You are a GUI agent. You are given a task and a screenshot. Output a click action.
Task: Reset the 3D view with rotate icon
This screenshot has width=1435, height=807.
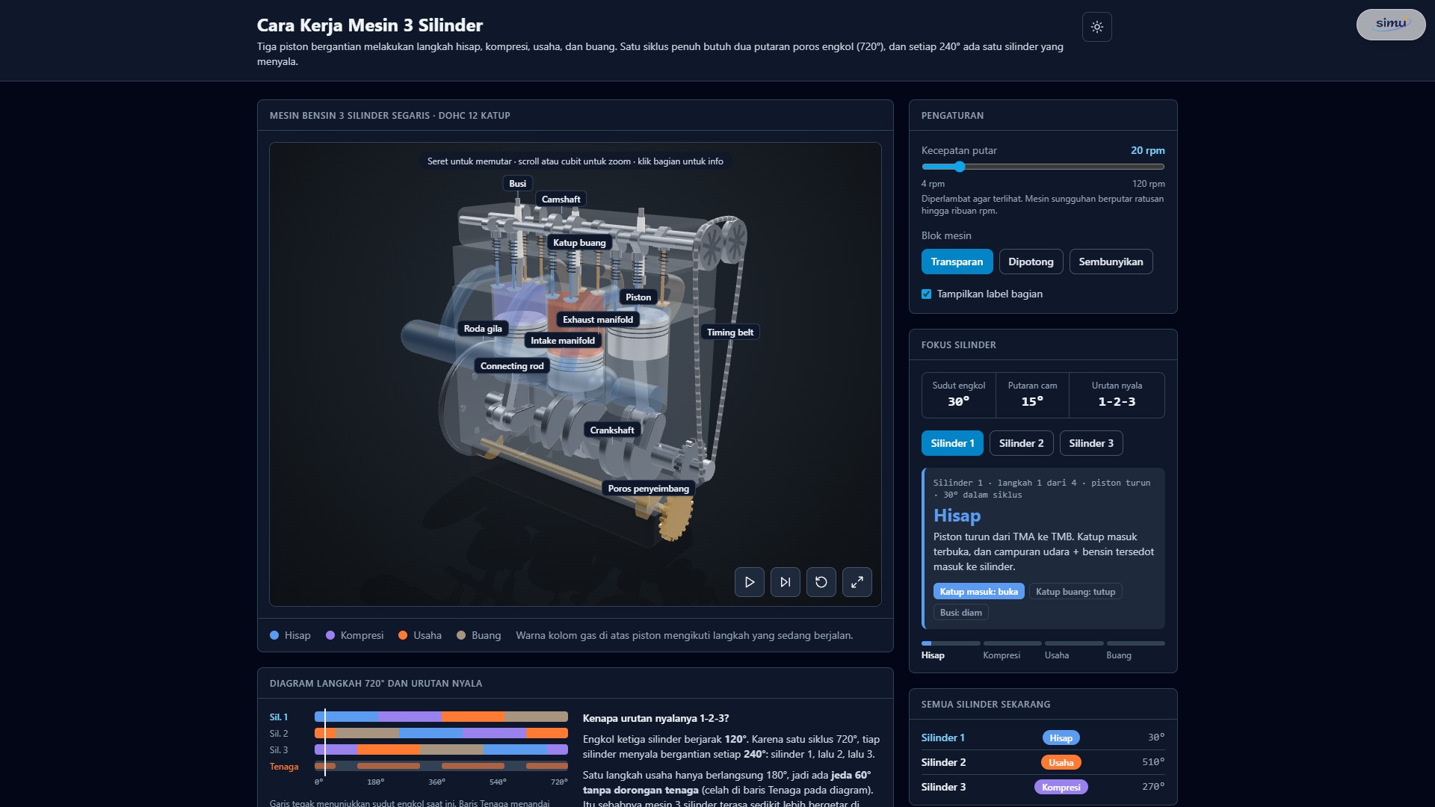tap(821, 582)
